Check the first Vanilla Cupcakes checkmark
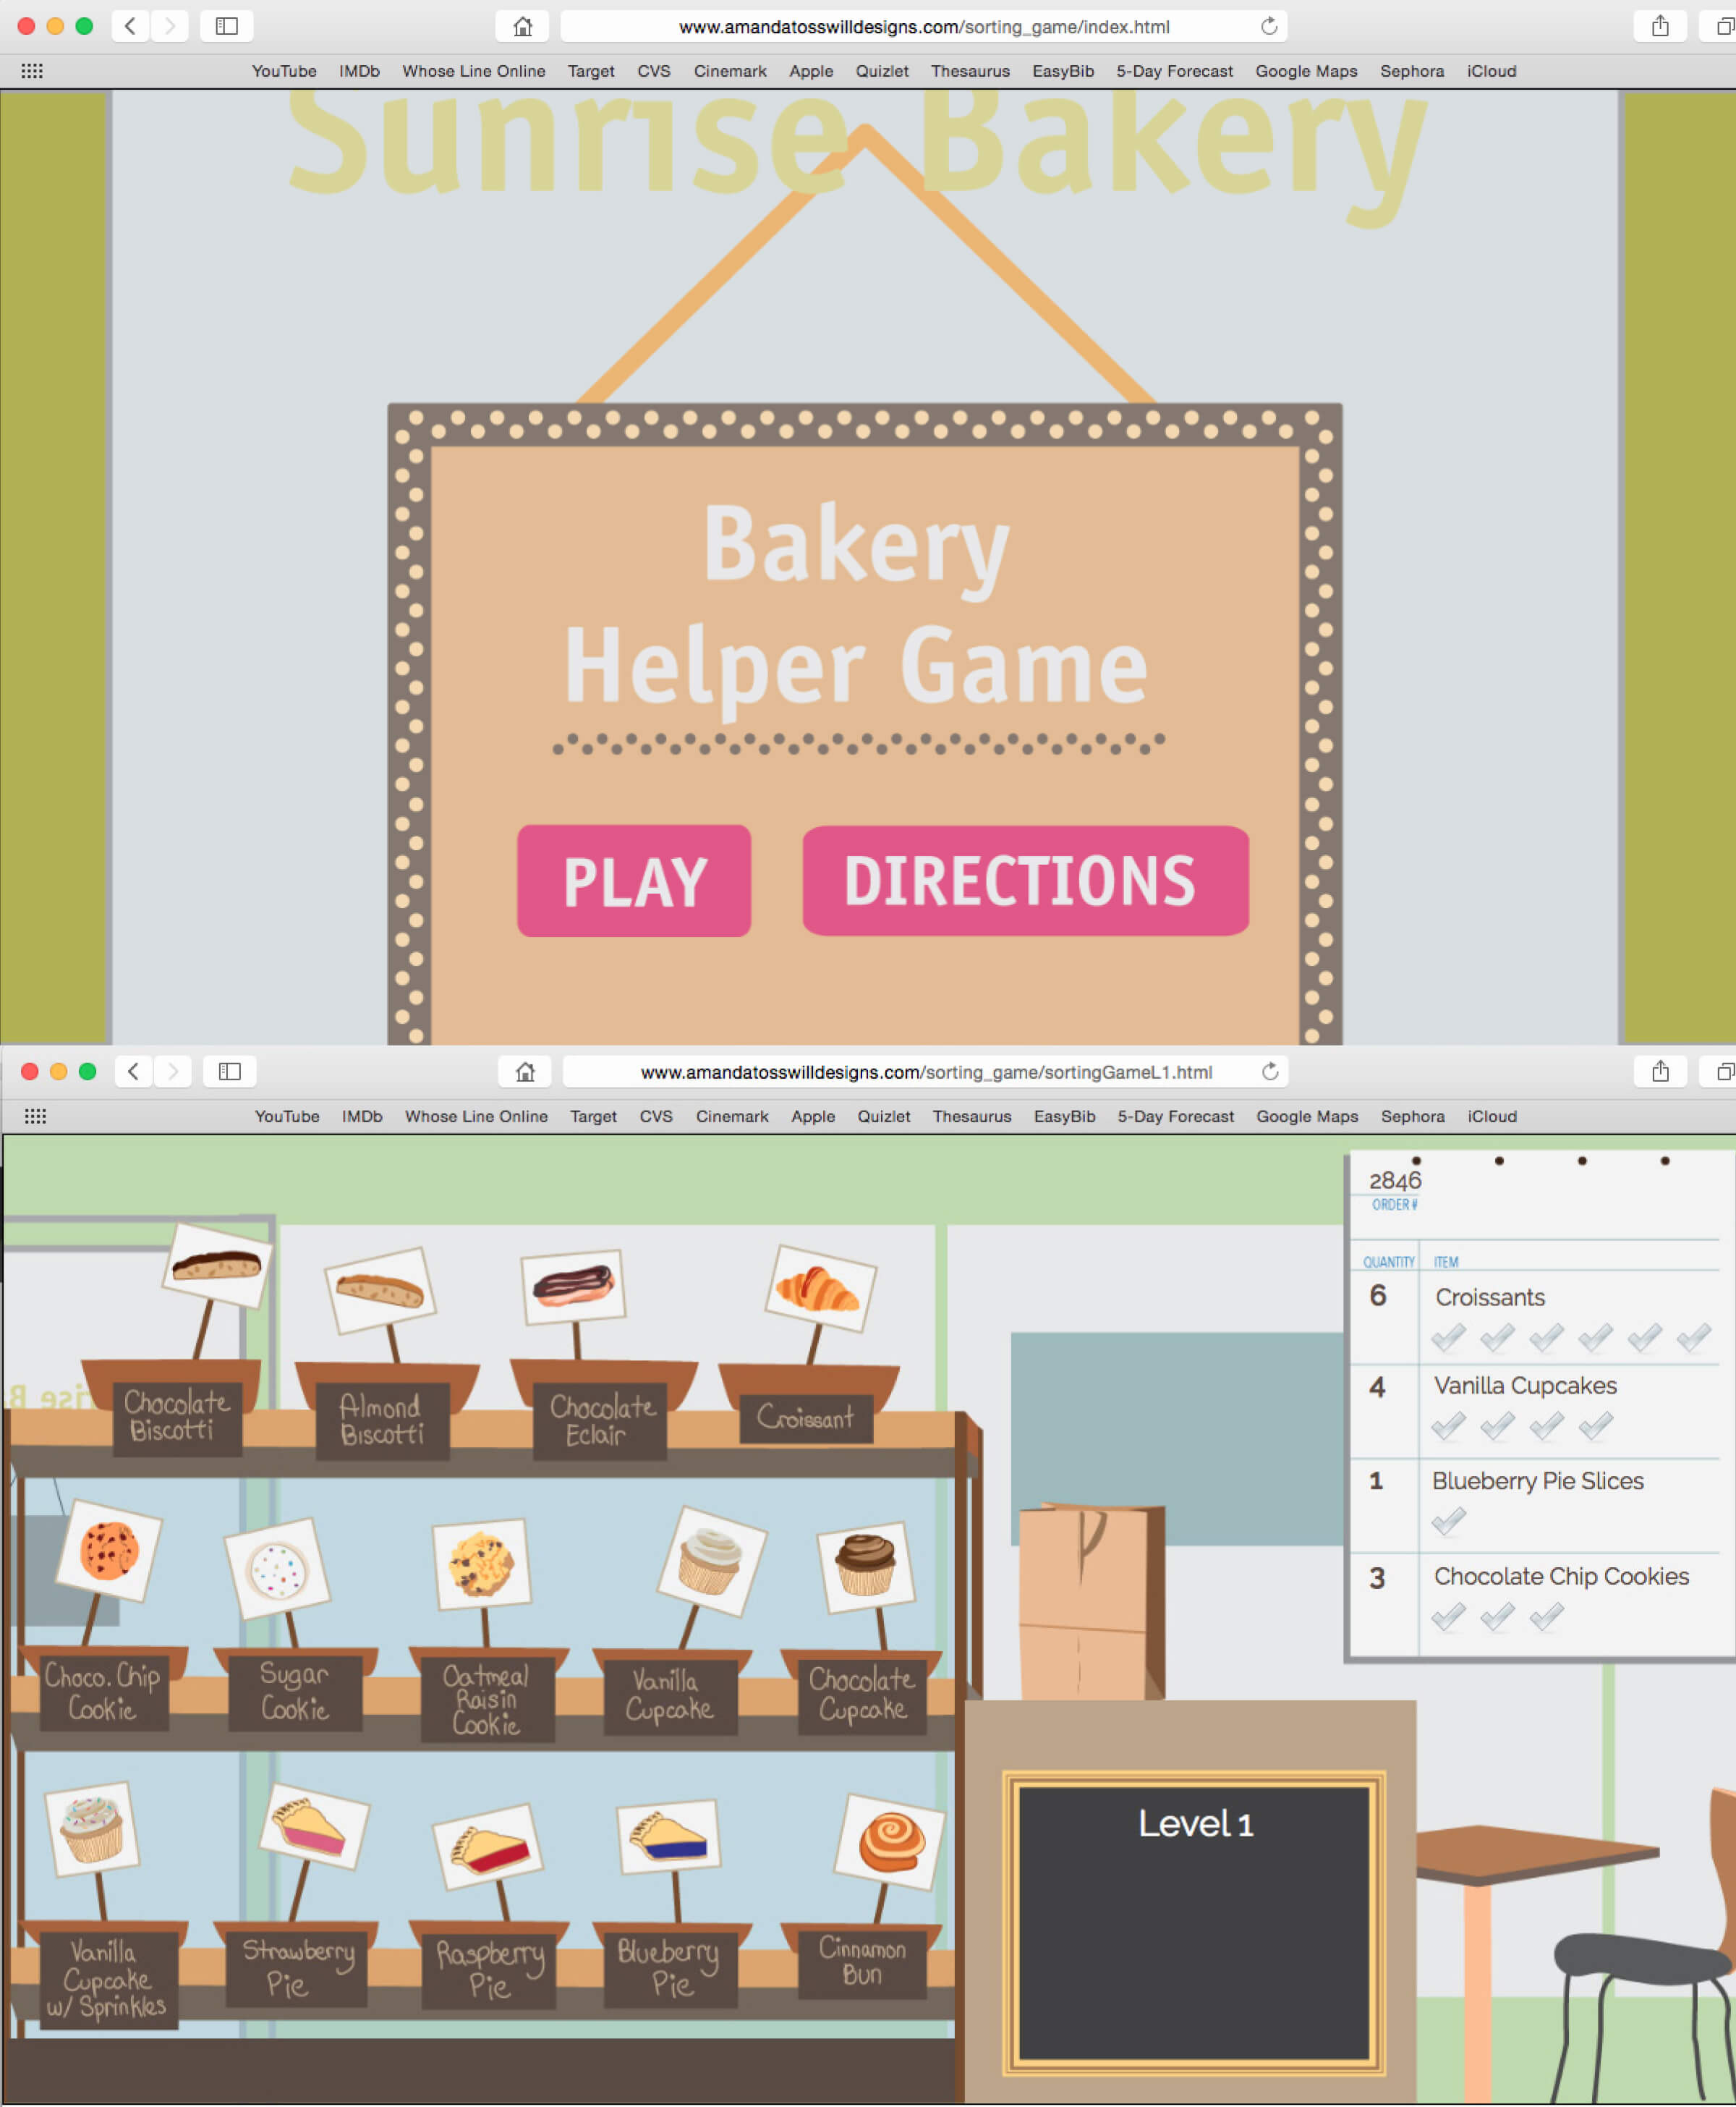This screenshot has width=1736, height=2107. 1448,1425
